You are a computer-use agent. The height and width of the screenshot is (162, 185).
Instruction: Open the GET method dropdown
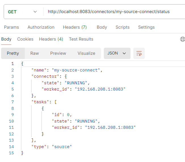[22, 12]
